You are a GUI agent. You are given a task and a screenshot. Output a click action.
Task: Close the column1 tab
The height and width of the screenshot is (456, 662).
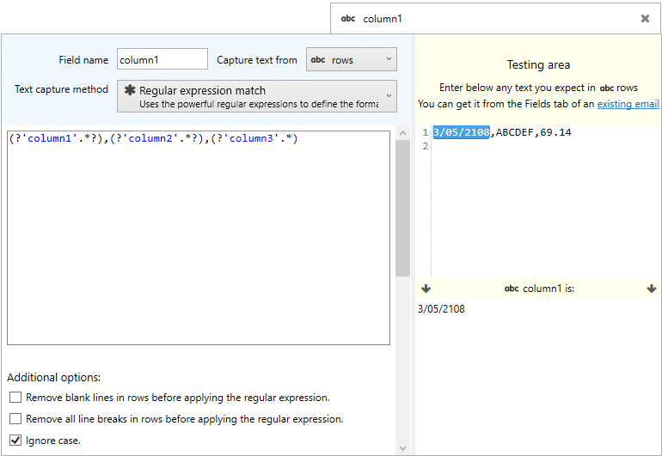[645, 19]
